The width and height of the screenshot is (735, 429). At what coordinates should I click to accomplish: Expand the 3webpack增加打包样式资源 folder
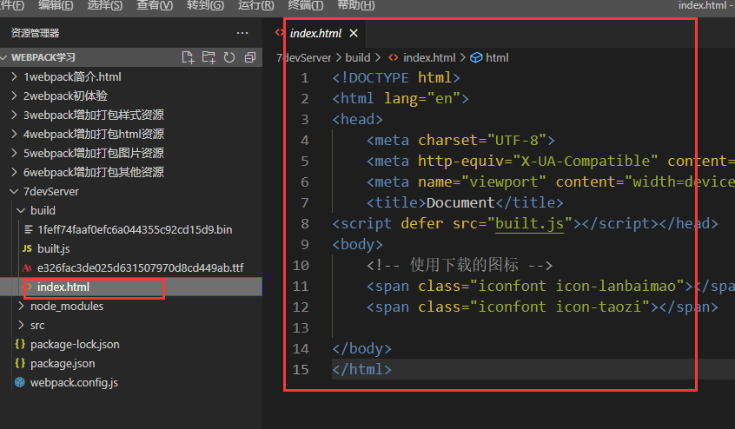pos(14,115)
